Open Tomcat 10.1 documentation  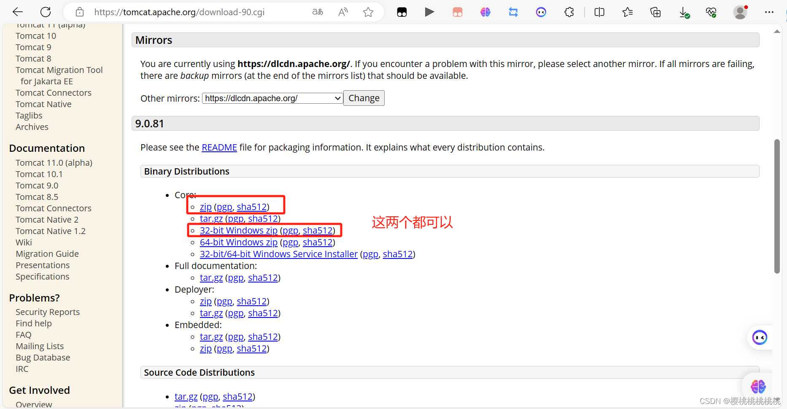point(39,174)
